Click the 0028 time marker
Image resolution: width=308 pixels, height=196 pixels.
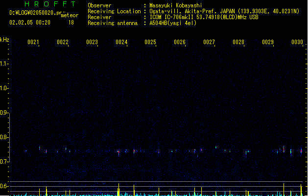click(x=238, y=42)
